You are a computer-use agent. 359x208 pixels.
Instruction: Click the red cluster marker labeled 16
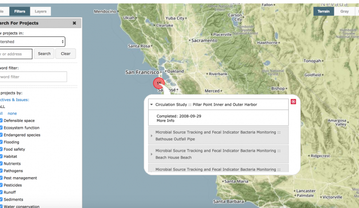click(159, 83)
